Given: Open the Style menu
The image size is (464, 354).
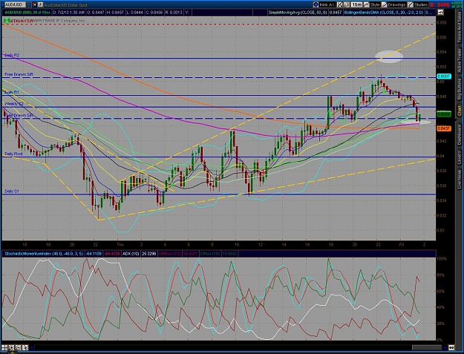Looking at the screenshot, I should (372, 4).
